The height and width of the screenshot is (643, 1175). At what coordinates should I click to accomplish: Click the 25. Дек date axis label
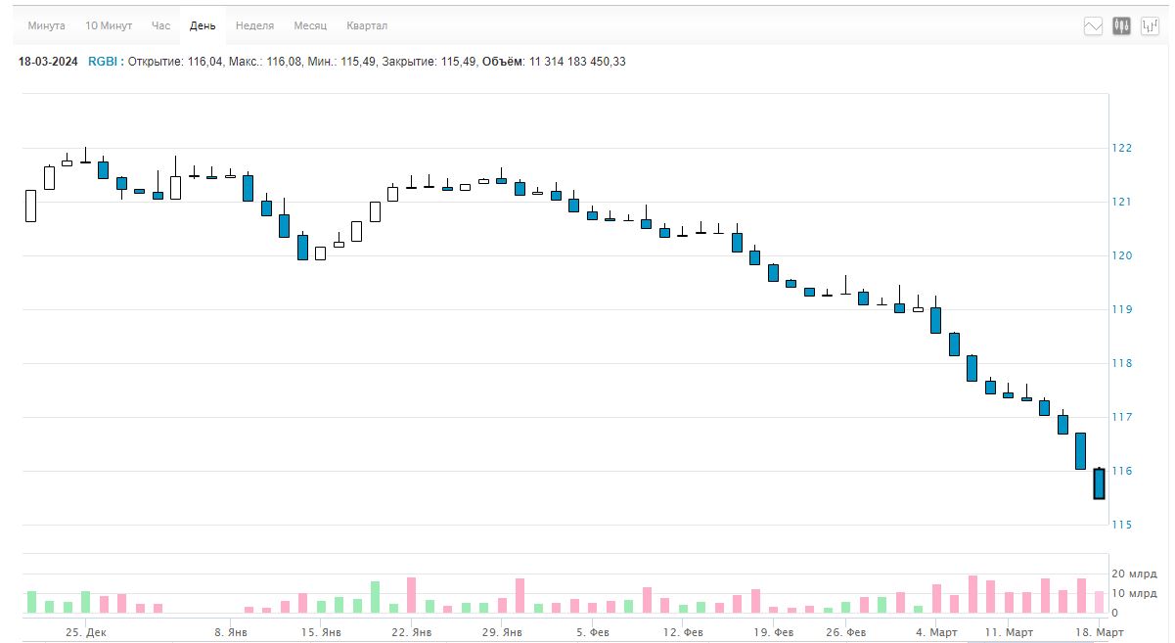86,633
